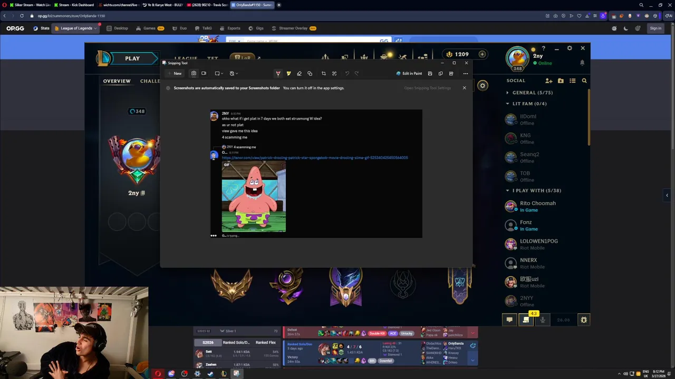The image size is (675, 379).
Task: Open Snipping Tool Settings link
Action: point(427,88)
